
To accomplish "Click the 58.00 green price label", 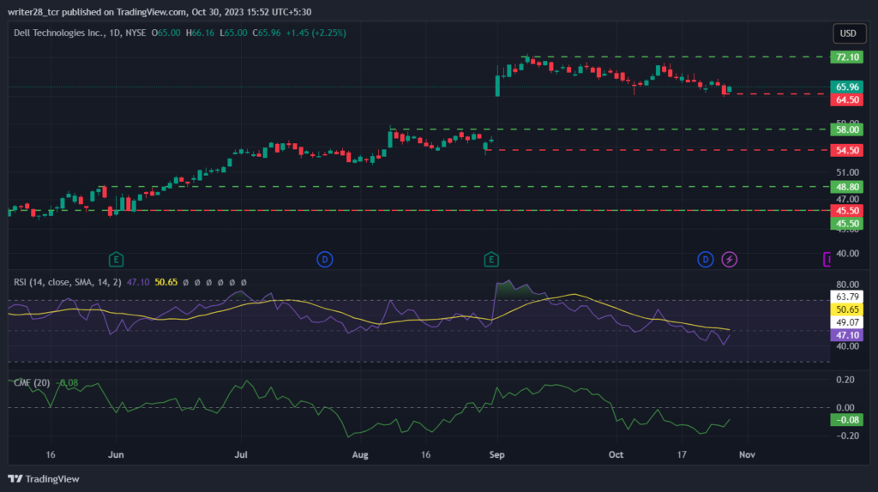I will 846,129.
